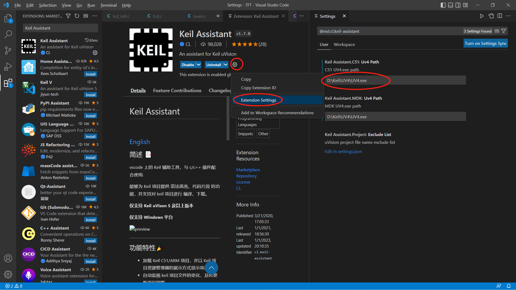The width and height of the screenshot is (516, 290).
Task: Show errors and warnings in status bar
Action: tap(14, 286)
